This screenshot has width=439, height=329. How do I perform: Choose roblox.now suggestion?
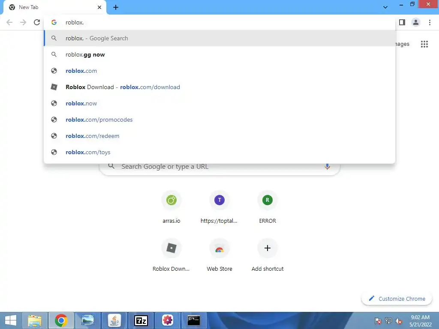[219, 103]
